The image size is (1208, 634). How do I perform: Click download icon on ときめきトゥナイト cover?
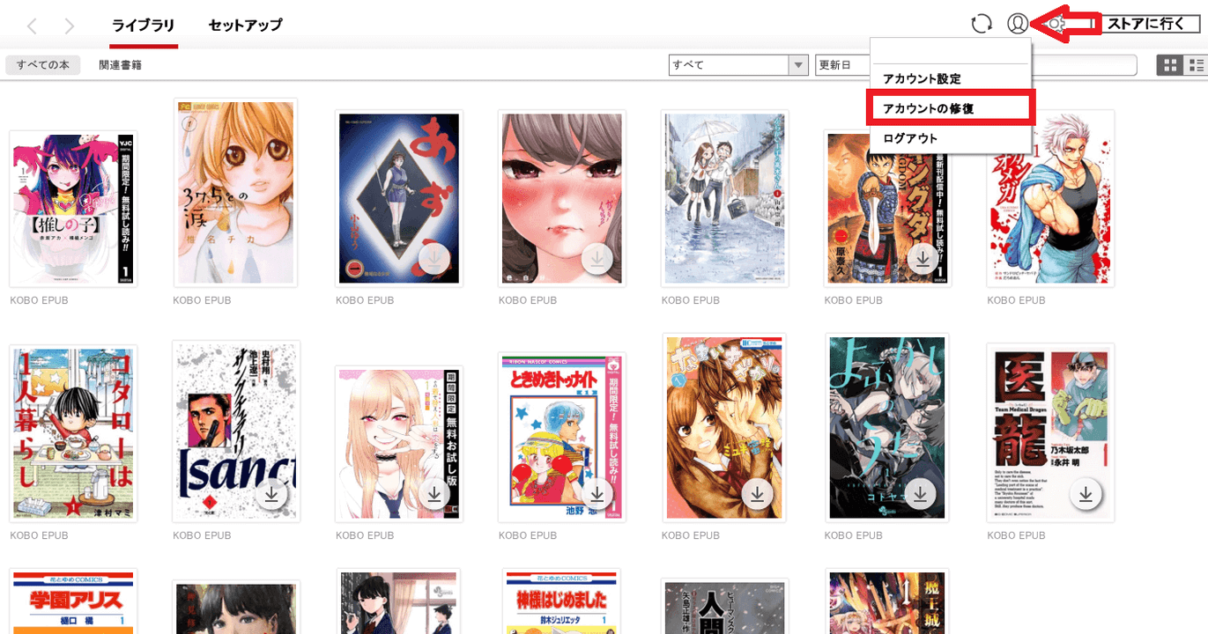pyautogui.click(x=597, y=495)
